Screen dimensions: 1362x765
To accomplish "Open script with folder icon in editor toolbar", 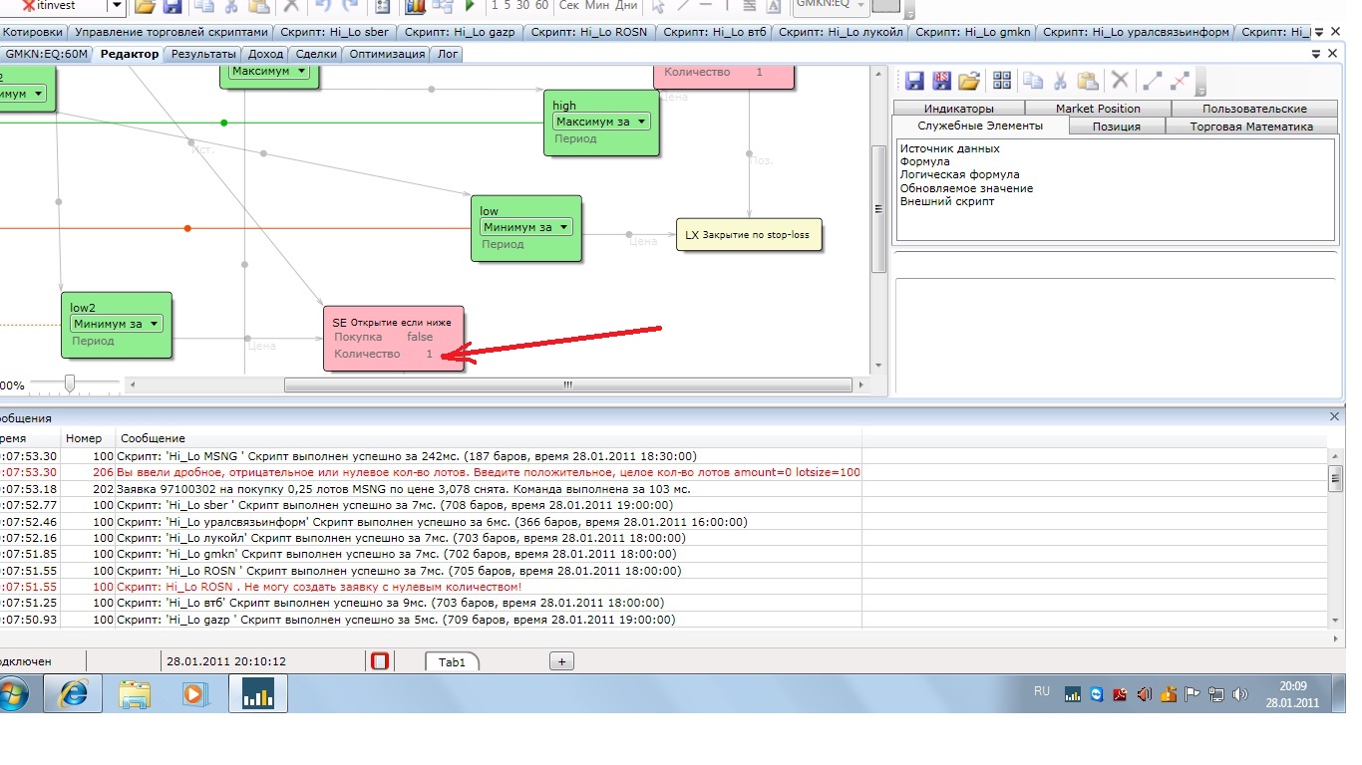I will tap(968, 82).
